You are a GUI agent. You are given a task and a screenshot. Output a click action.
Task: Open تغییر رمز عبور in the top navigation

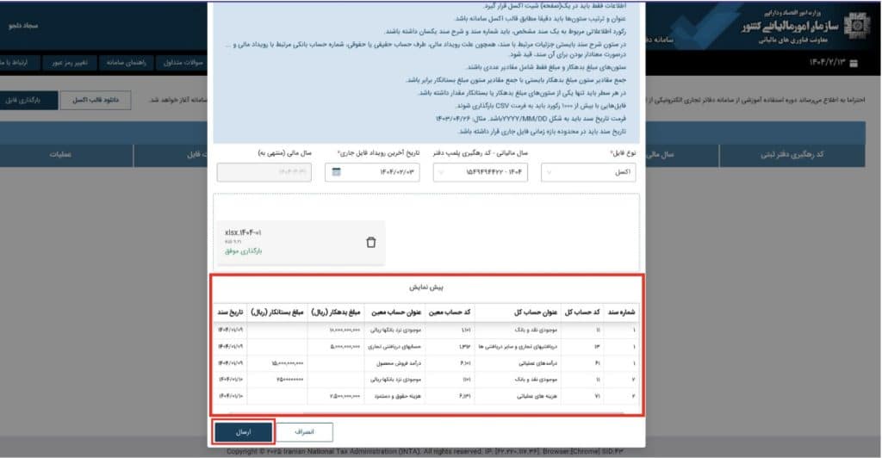70,63
